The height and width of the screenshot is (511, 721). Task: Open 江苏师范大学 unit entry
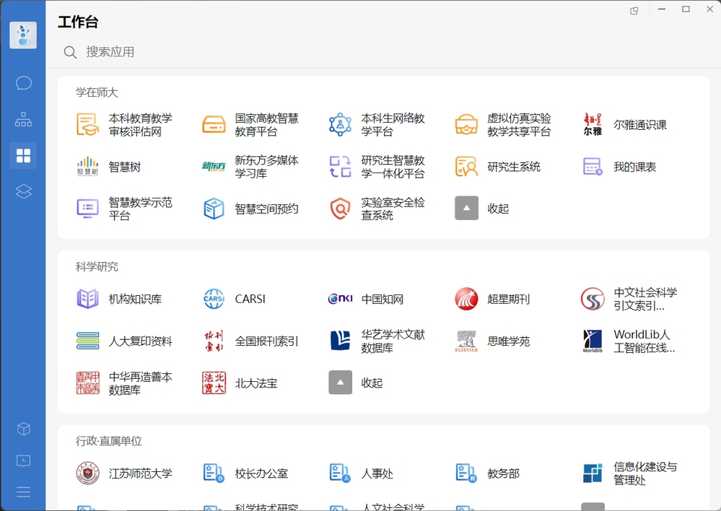88,473
